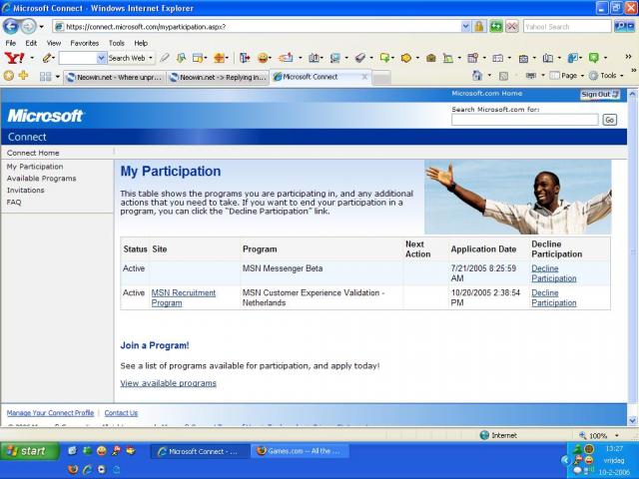639x479 pixels.
Task: Click the camera icon on Yahoo toolbar
Action: [x=523, y=58]
